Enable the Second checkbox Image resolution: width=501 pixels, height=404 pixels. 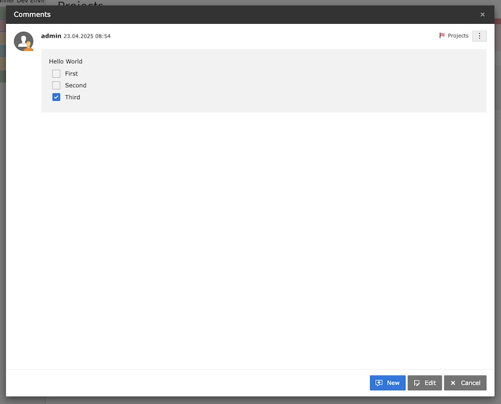[56, 85]
